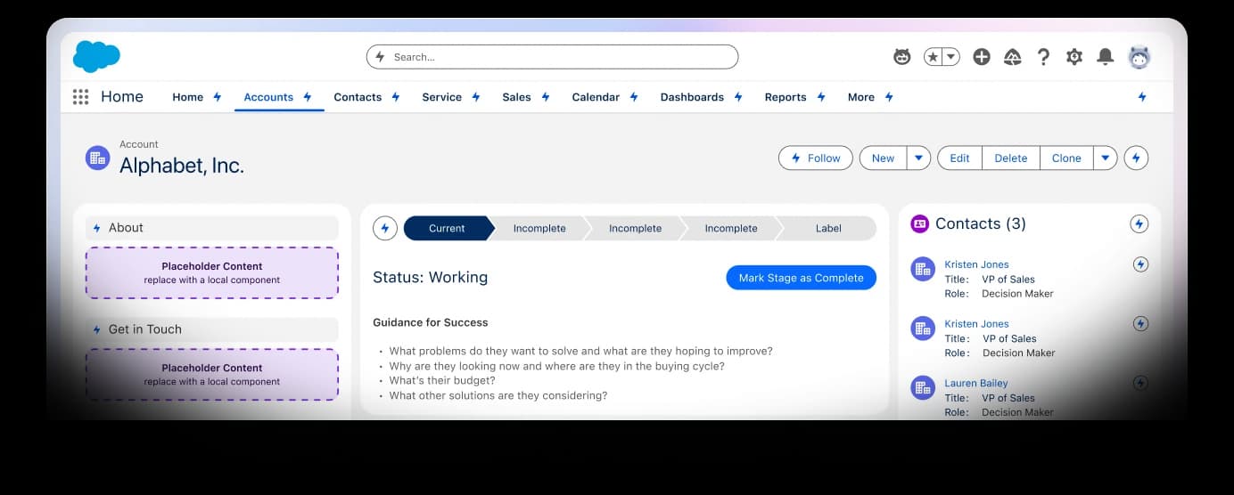Viewport: 1234px width, 495px height.
Task: Click the Astro mascot icon in header
Action: [902, 57]
